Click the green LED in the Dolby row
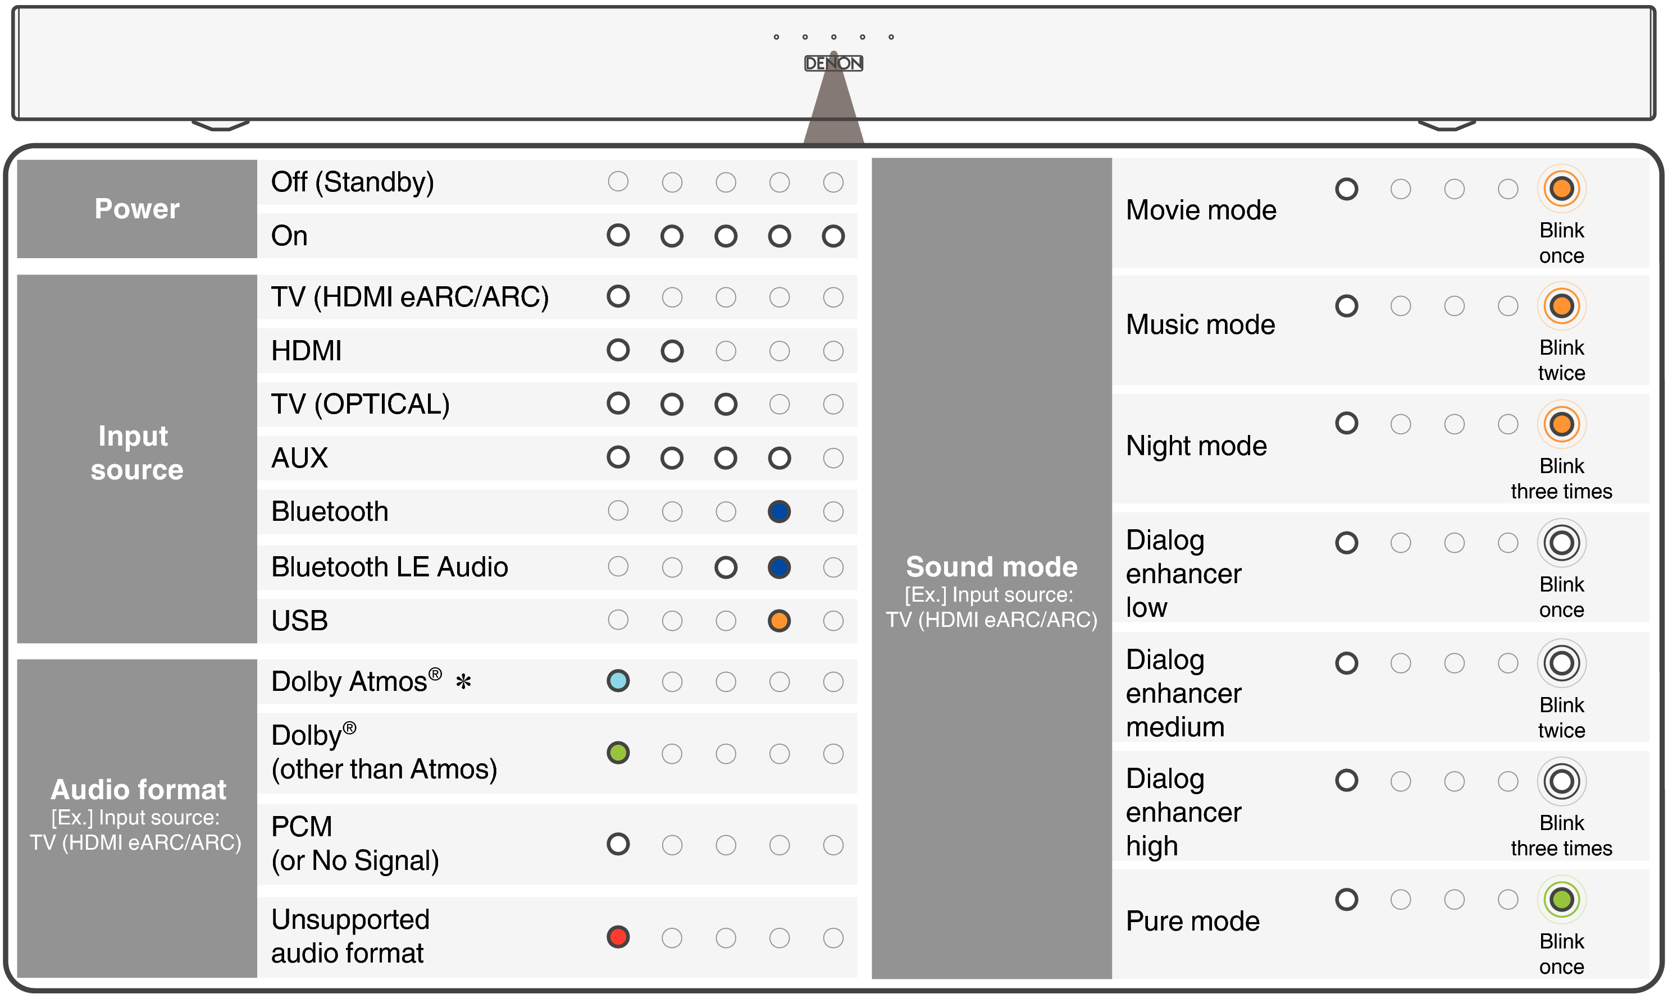Screen dimensions: 1668x999 pyautogui.click(x=618, y=752)
